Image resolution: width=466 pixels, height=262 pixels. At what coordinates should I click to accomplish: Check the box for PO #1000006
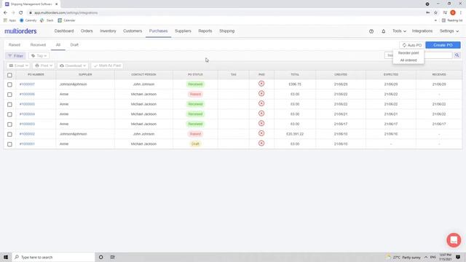coord(9,95)
